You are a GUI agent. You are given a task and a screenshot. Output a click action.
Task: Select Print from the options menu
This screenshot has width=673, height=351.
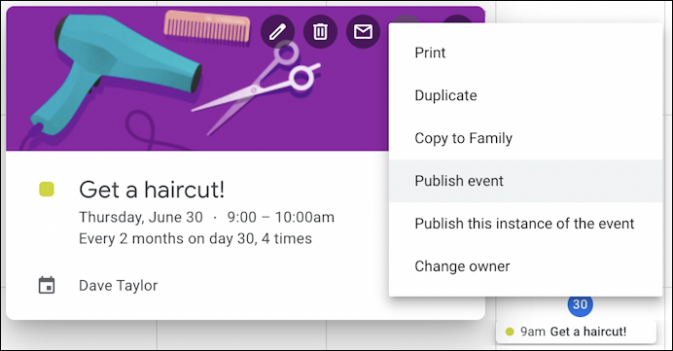[x=526, y=53]
